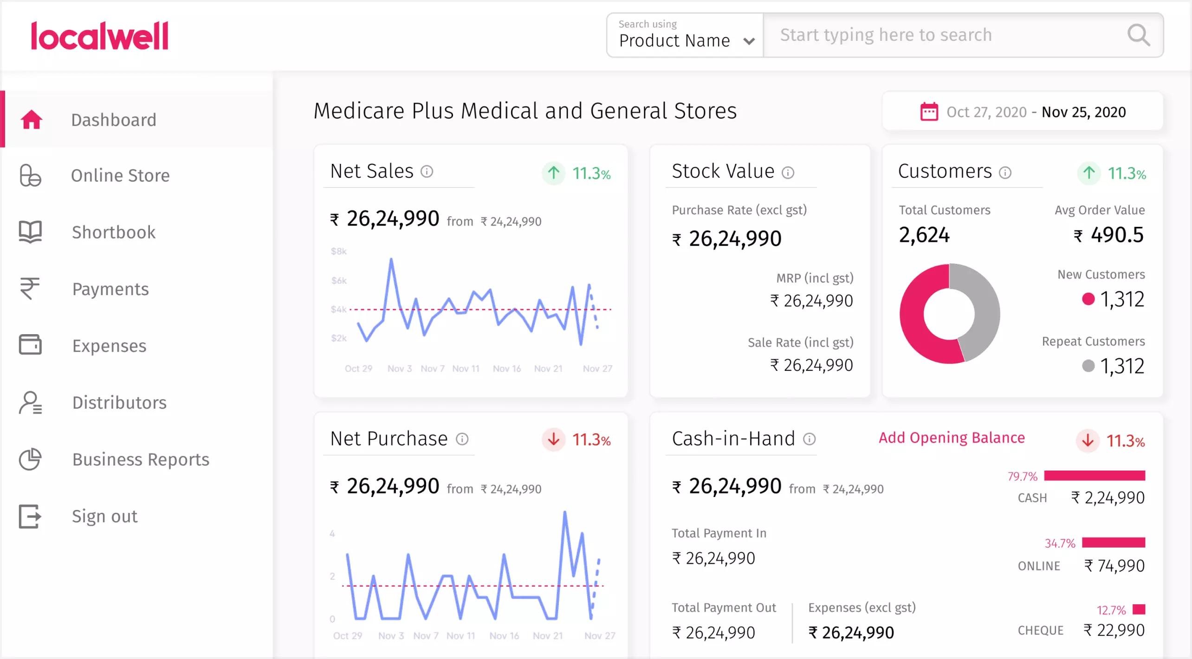Click Sign out in the sidebar
Image resolution: width=1192 pixels, height=659 pixels.
pyautogui.click(x=104, y=517)
